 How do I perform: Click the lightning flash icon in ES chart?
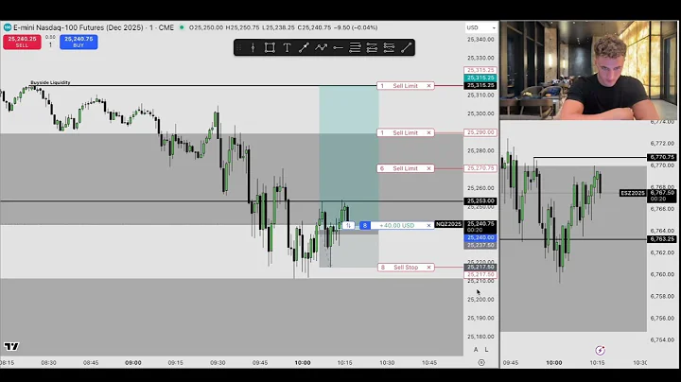[x=600, y=350]
